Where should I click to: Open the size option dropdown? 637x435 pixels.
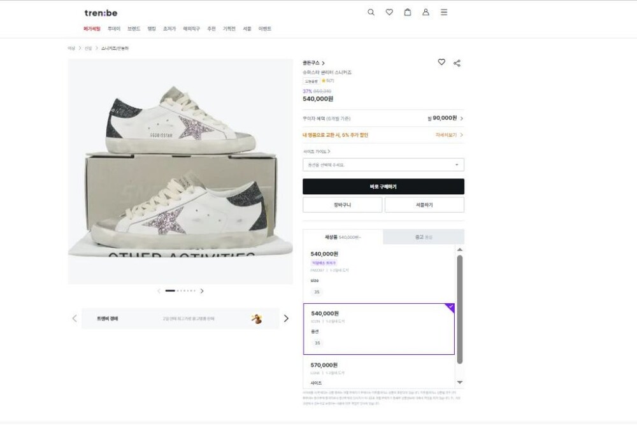383,165
